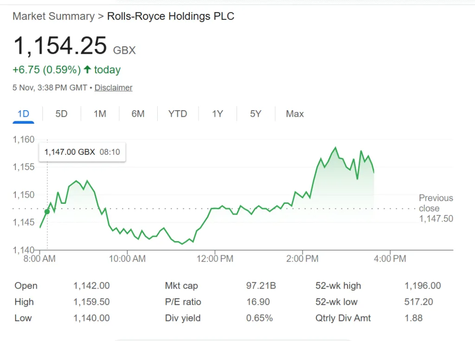Click the 12:00 PM label on time axis

[214, 259]
